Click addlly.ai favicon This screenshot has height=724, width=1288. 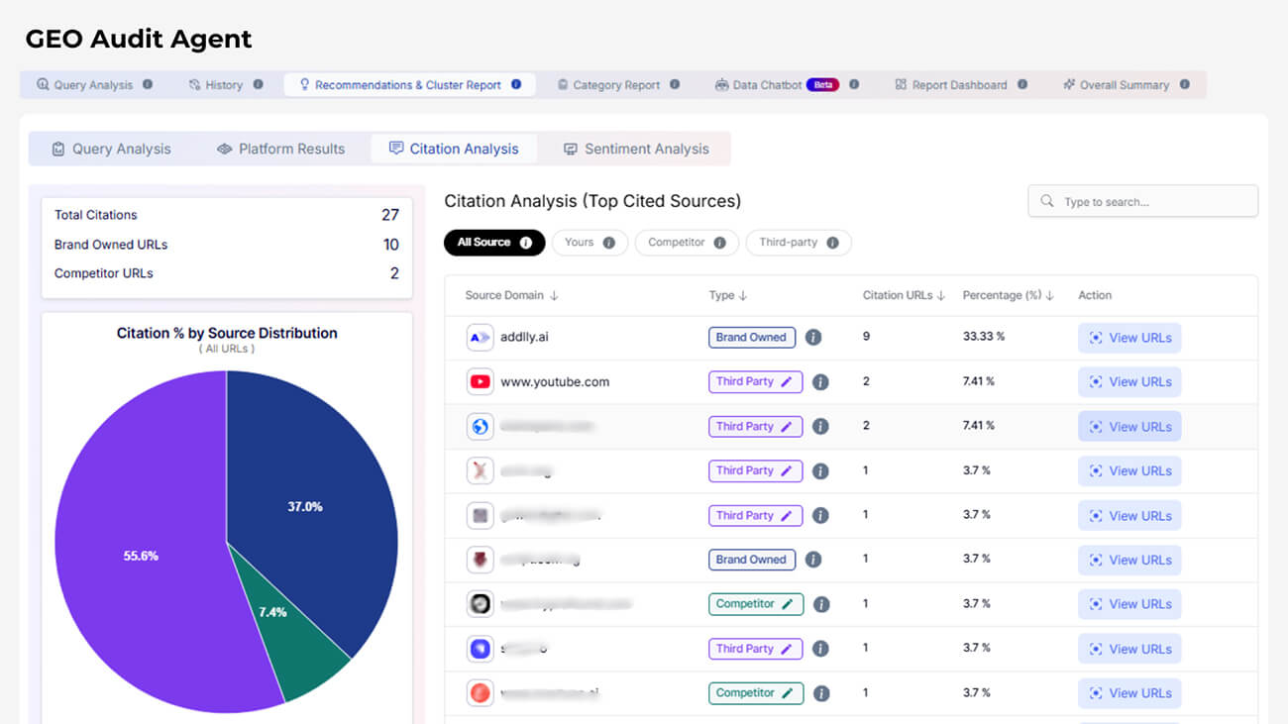480,337
